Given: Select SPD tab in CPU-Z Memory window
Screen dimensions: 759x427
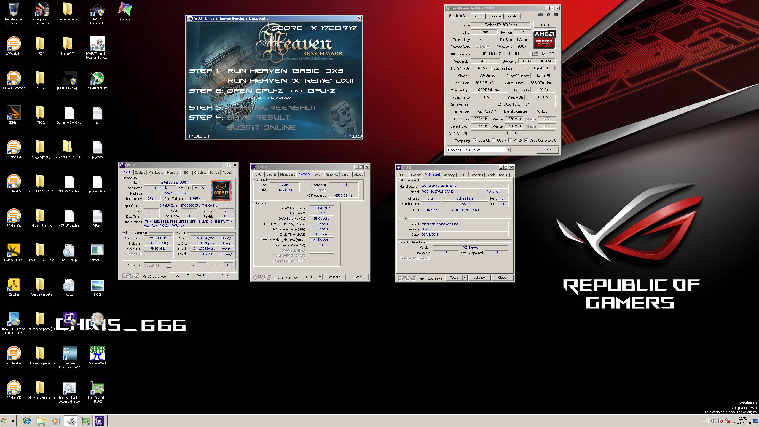Looking at the screenshot, I should point(318,174).
